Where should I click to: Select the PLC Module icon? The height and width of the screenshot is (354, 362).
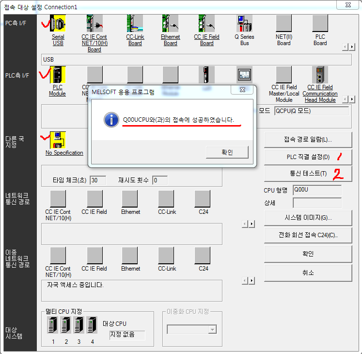click(58, 75)
